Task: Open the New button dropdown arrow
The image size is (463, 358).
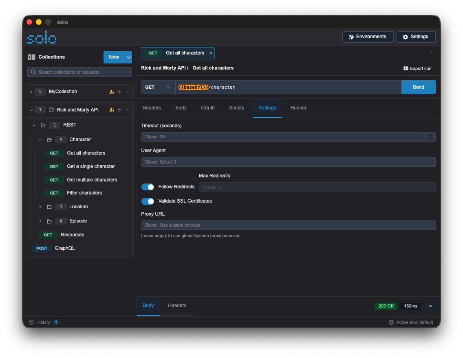Action: coord(129,57)
